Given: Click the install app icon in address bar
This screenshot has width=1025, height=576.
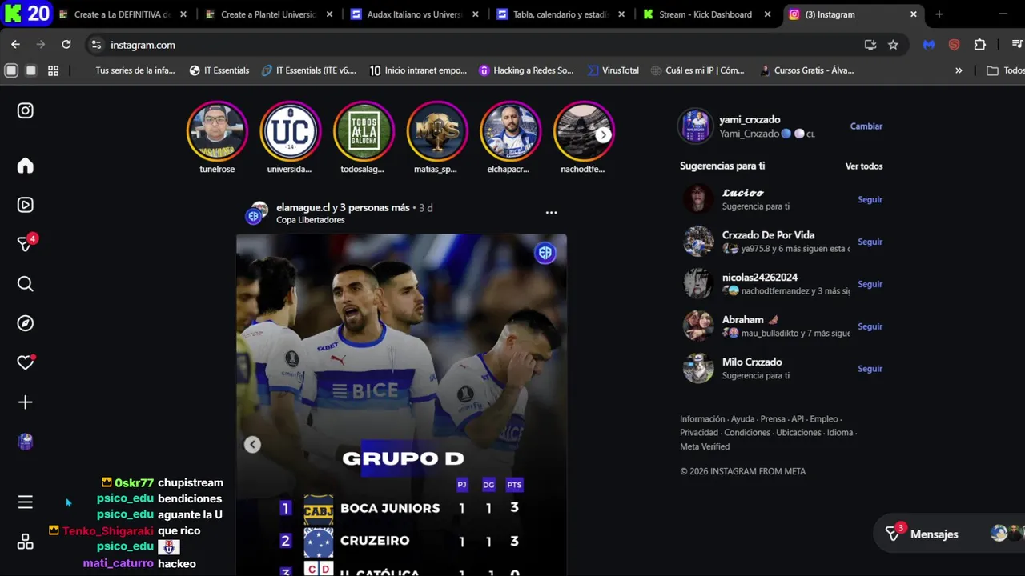Looking at the screenshot, I should (x=870, y=45).
